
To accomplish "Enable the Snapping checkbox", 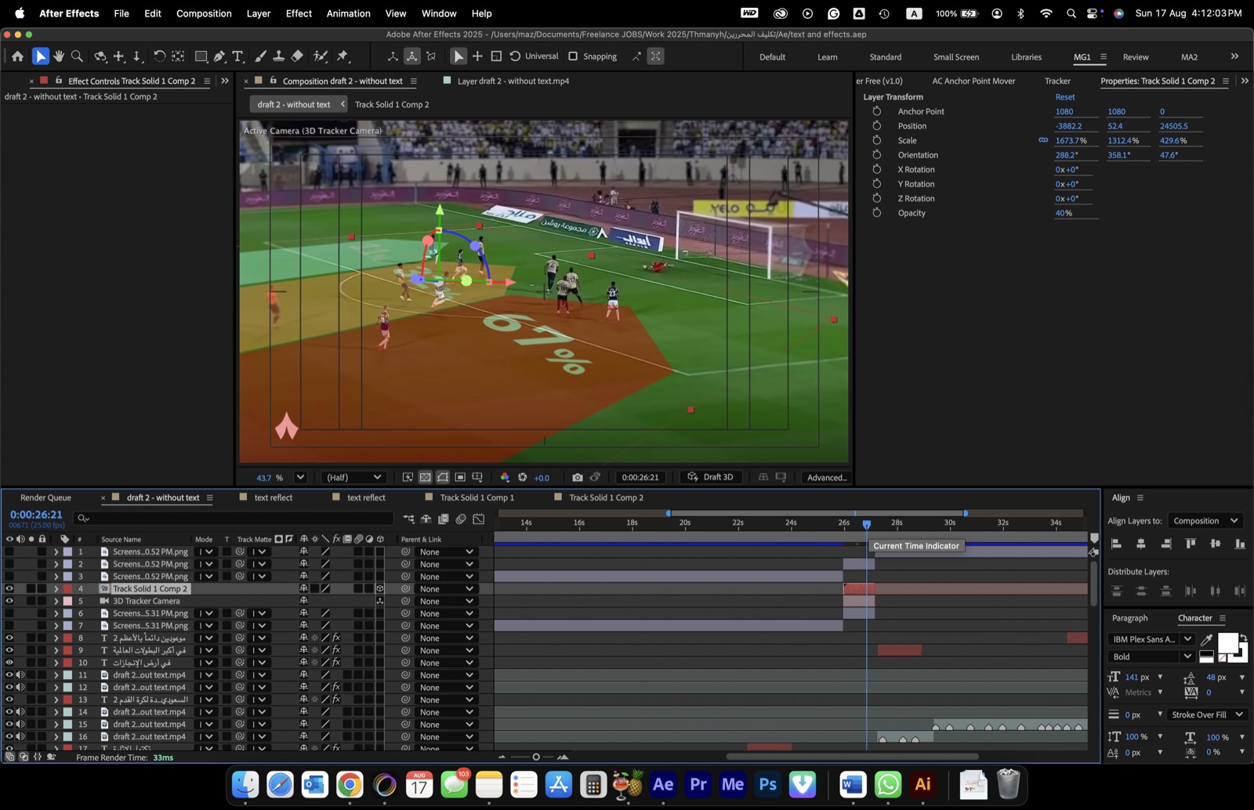I will coord(573,56).
